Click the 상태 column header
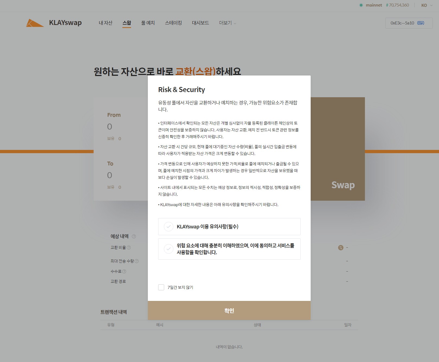 click(257, 325)
